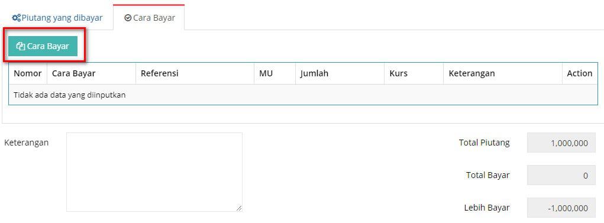Image resolution: width=604 pixels, height=223 pixels.
Task: Select the Kurs column header
Action: [414, 73]
